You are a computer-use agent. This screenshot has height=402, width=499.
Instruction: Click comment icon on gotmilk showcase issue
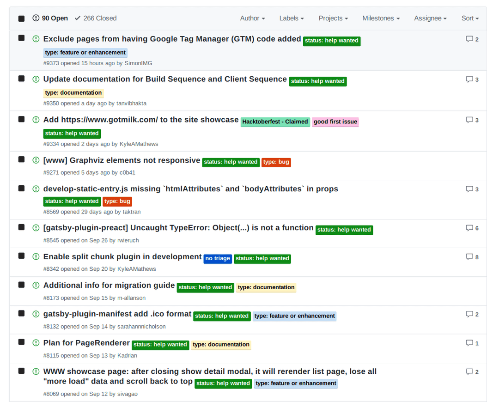point(469,120)
